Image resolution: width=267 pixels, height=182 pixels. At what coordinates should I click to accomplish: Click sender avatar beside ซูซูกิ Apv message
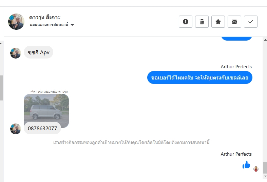(16, 53)
